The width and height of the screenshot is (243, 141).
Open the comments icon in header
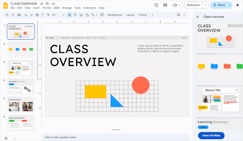(x=165, y=5)
